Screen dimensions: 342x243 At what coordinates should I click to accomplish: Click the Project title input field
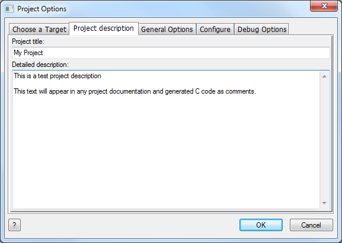click(x=171, y=53)
